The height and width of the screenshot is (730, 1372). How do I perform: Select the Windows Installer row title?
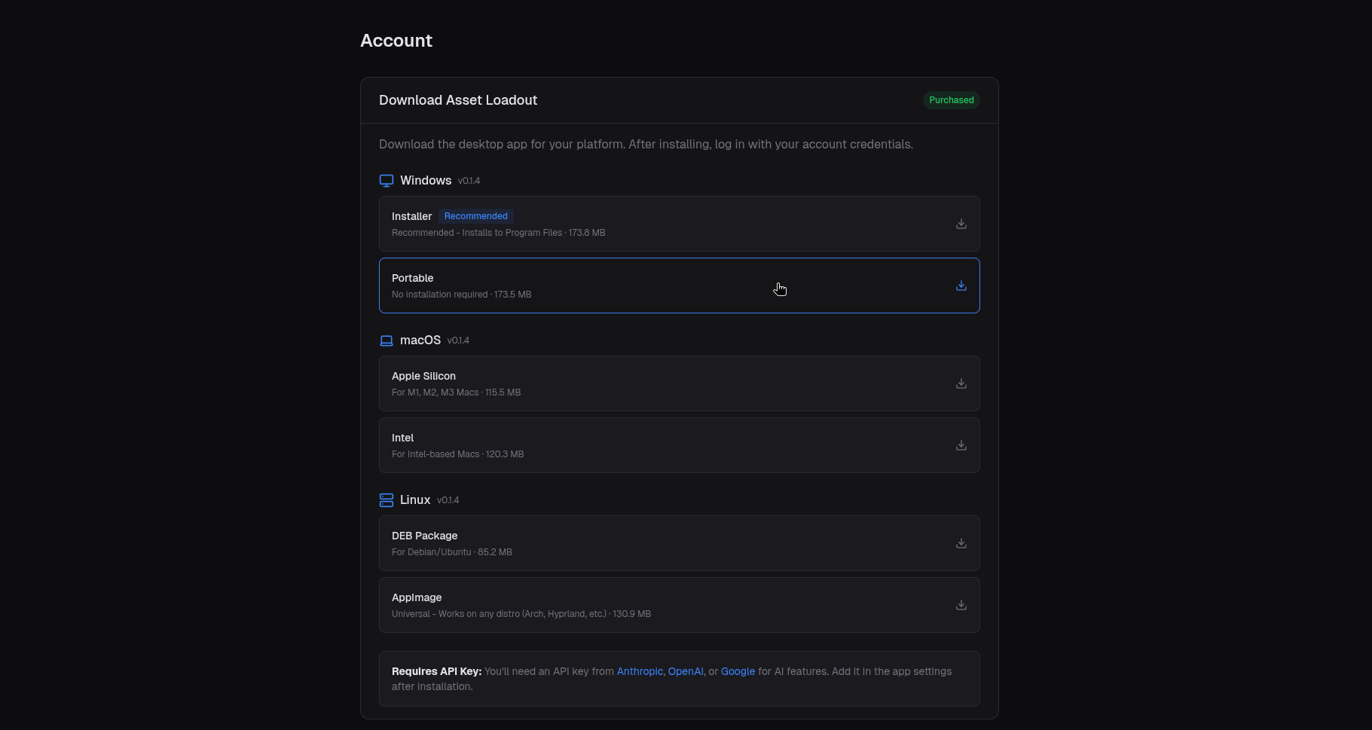(x=411, y=216)
